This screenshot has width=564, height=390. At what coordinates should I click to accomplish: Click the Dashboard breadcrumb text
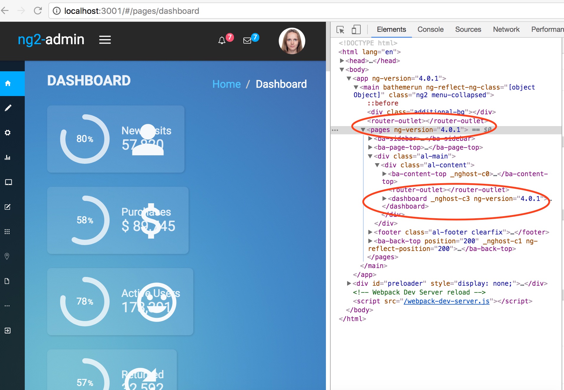point(281,84)
